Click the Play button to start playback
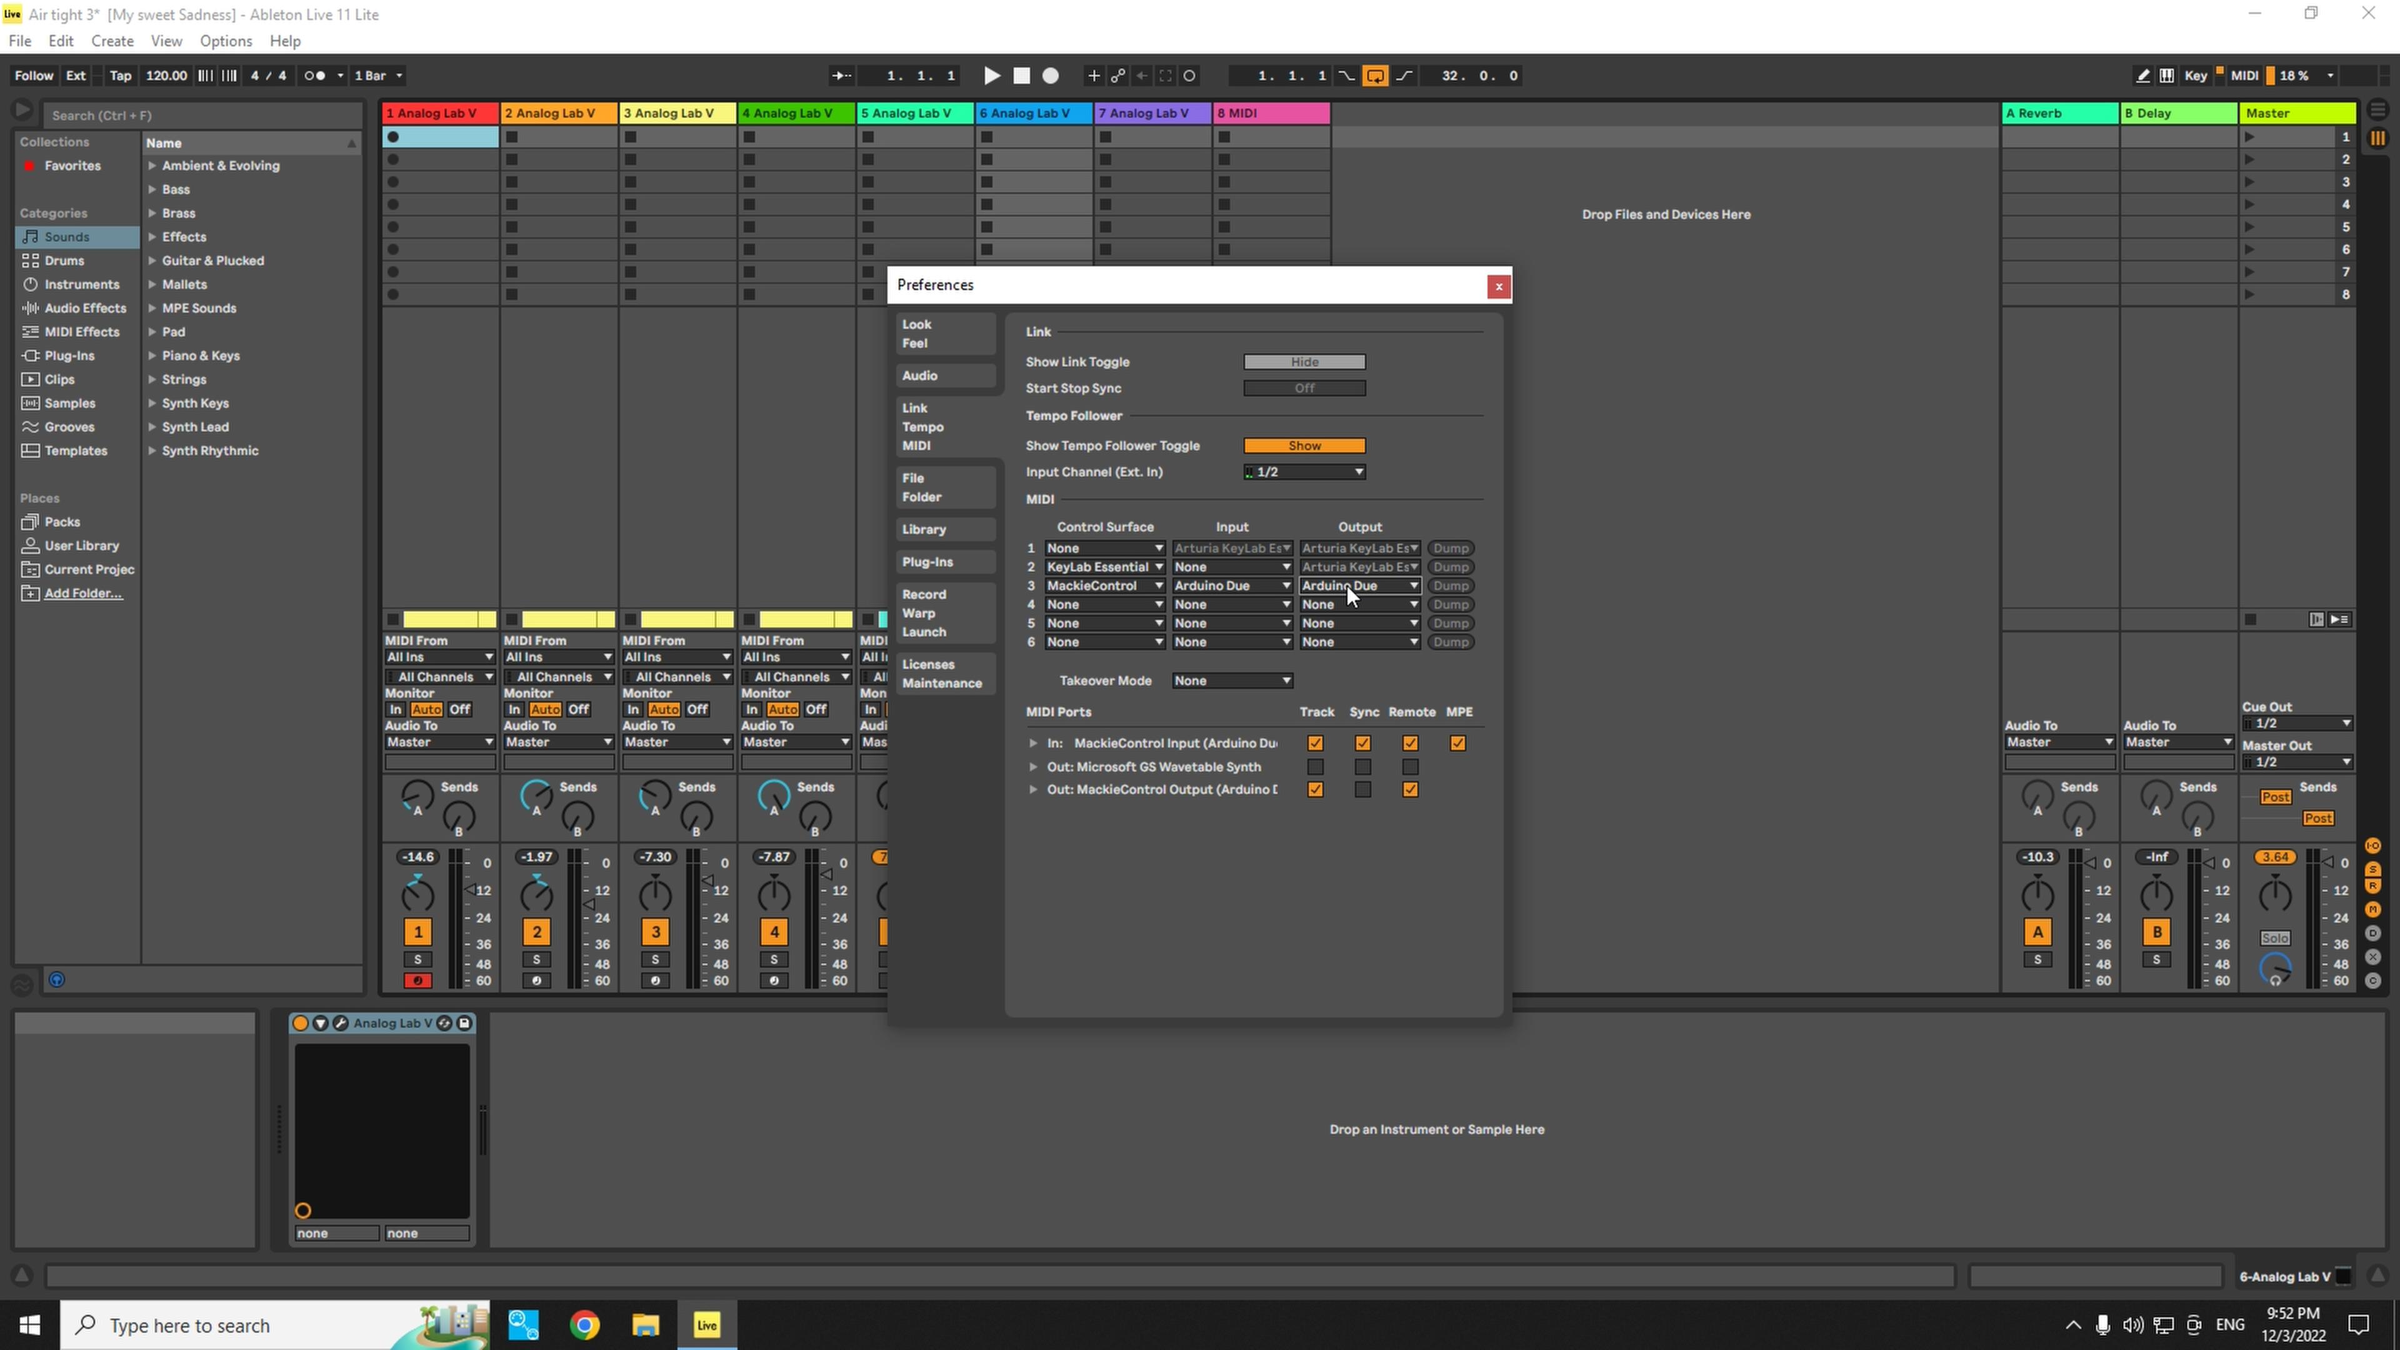The width and height of the screenshot is (2400, 1350). pyautogui.click(x=991, y=74)
